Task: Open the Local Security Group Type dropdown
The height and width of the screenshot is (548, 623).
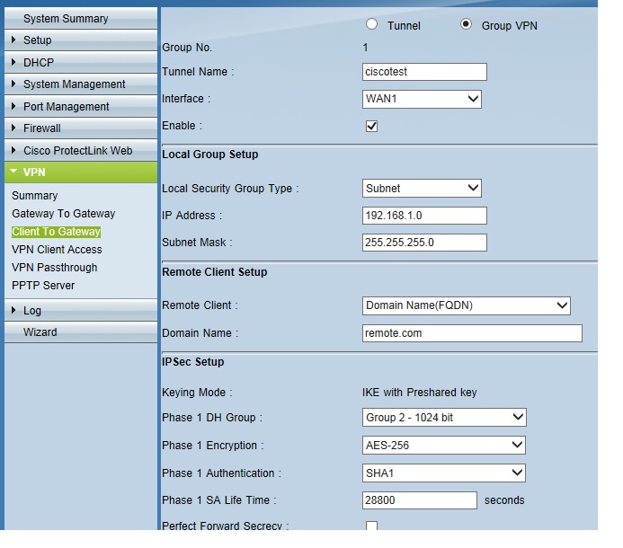Action: coord(422,189)
